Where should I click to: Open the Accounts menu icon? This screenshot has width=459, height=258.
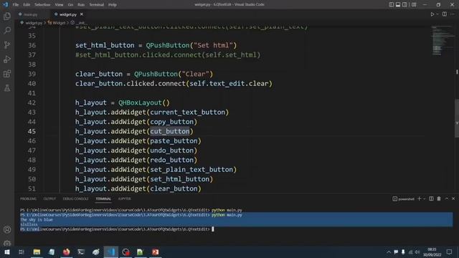[7, 229]
